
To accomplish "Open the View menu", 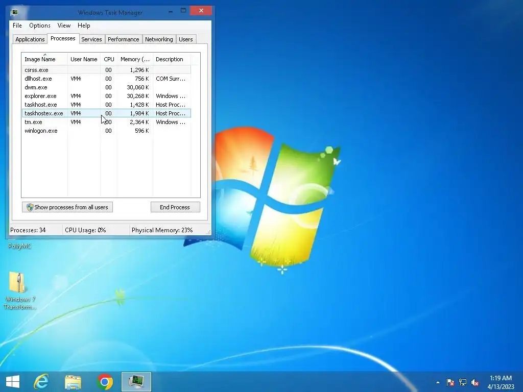I will coord(64,26).
